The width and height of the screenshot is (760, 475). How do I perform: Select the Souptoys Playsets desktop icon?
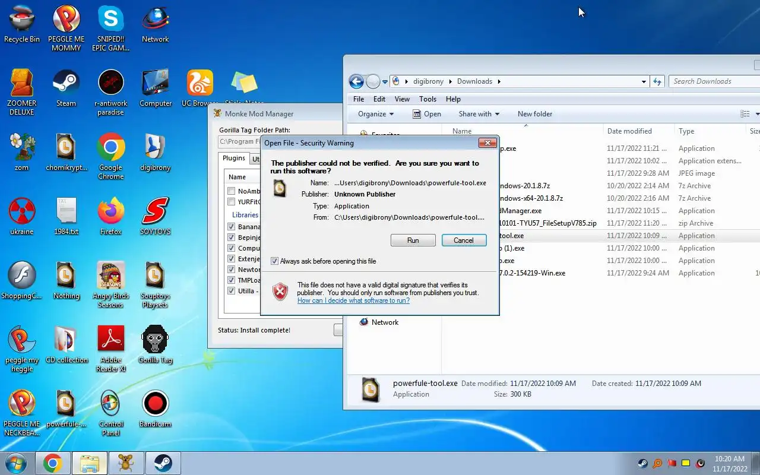(x=156, y=285)
